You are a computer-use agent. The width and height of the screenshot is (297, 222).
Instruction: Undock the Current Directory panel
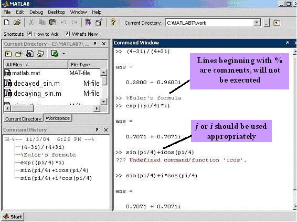(x=95, y=44)
